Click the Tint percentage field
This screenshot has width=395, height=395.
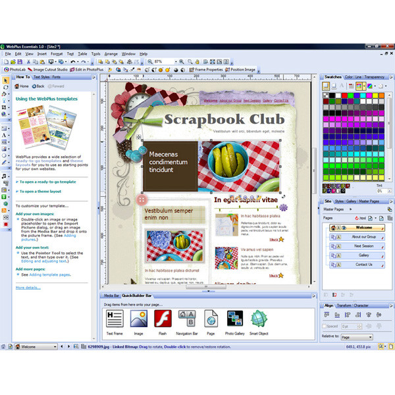[x=382, y=191]
